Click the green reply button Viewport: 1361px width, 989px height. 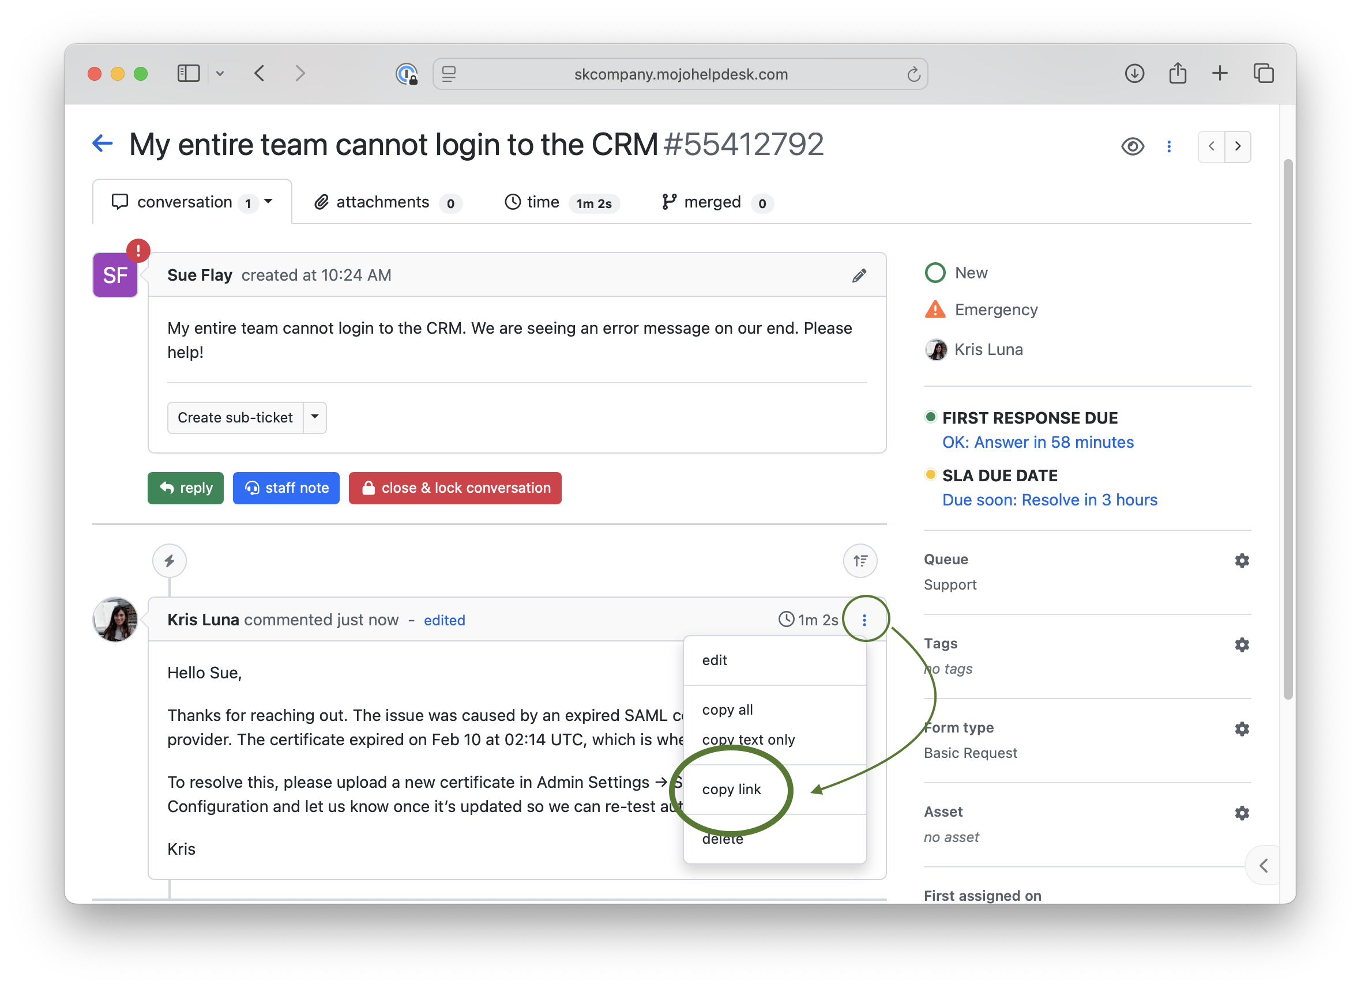(x=186, y=488)
